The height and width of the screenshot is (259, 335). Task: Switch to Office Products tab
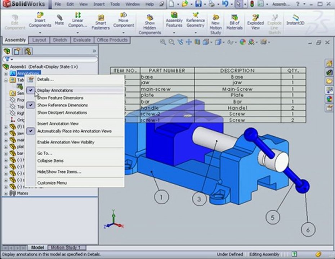click(x=112, y=40)
